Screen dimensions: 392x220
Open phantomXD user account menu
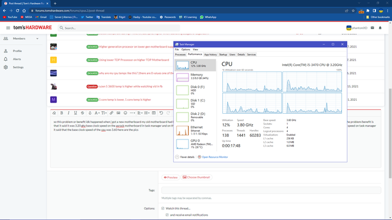pyautogui.click(x=356, y=28)
